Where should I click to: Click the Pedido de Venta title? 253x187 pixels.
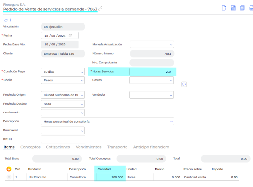50,9
